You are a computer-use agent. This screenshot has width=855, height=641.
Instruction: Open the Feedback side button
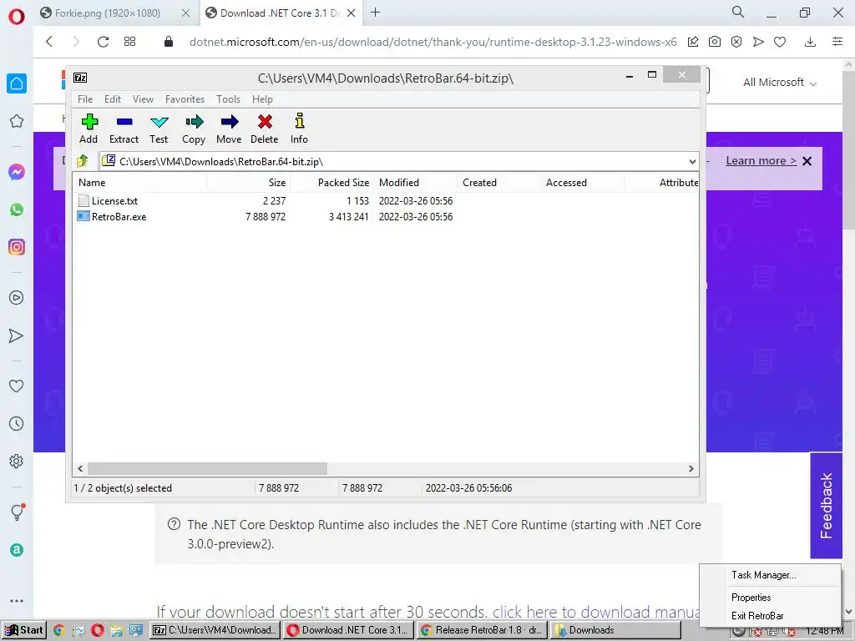[826, 505]
